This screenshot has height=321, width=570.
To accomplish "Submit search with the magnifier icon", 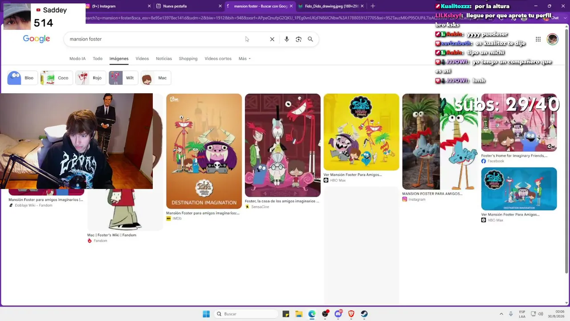I will 310,39.
